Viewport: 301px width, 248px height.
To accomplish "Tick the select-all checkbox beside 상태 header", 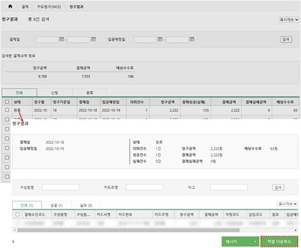I will click(7, 102).
